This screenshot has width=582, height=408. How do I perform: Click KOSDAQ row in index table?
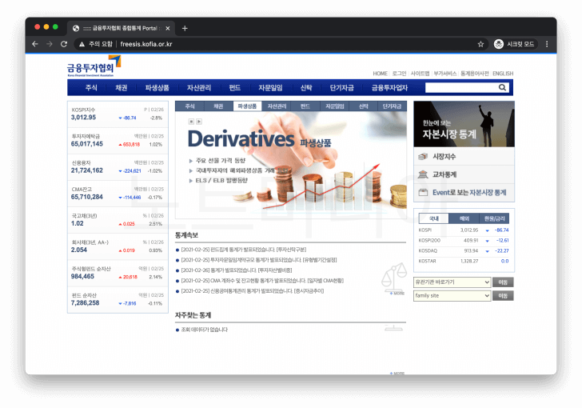(464, 251)
